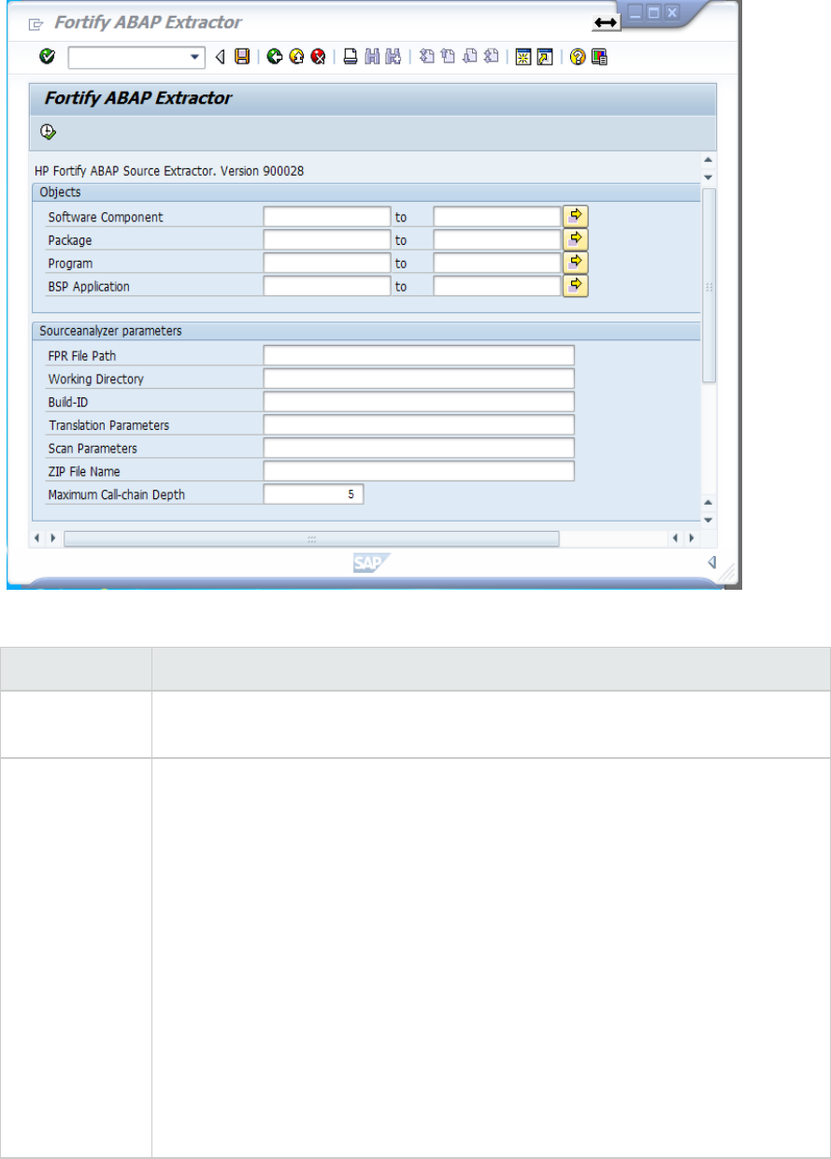Click the Sourceanalyzer parameters group header
This screenshot has width=831, height=1159.
[366, 331]
